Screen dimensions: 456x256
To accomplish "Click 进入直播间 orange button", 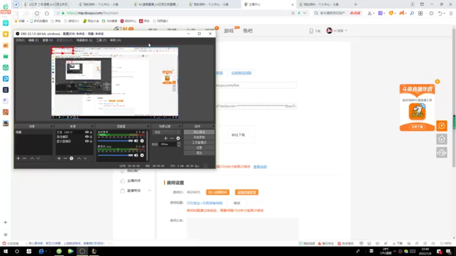I will (218, 192).
